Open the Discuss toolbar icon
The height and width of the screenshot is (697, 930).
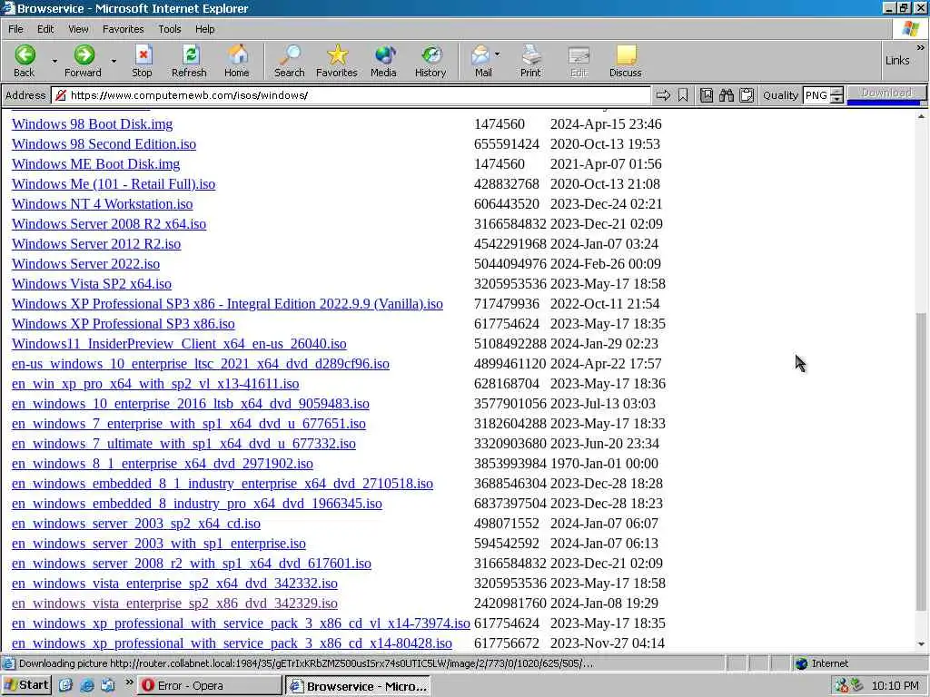point(627,55)
